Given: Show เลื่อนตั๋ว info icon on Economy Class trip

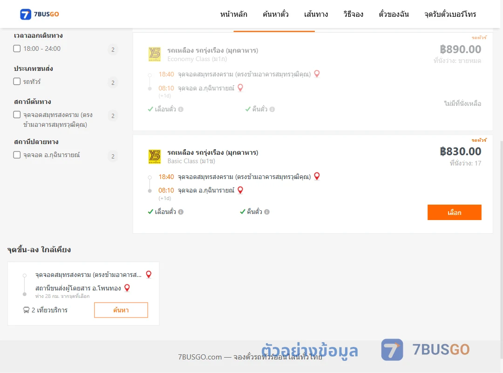Looking at the screenshot, I should tap(181, 109).
